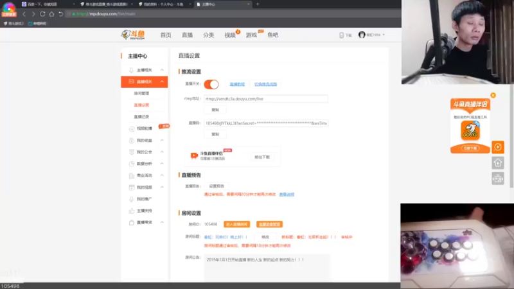Image resolution: width=514 pixels, height=289 pixels.
Task: Select 直播记录 in sidebar
Action: point(141,117)
